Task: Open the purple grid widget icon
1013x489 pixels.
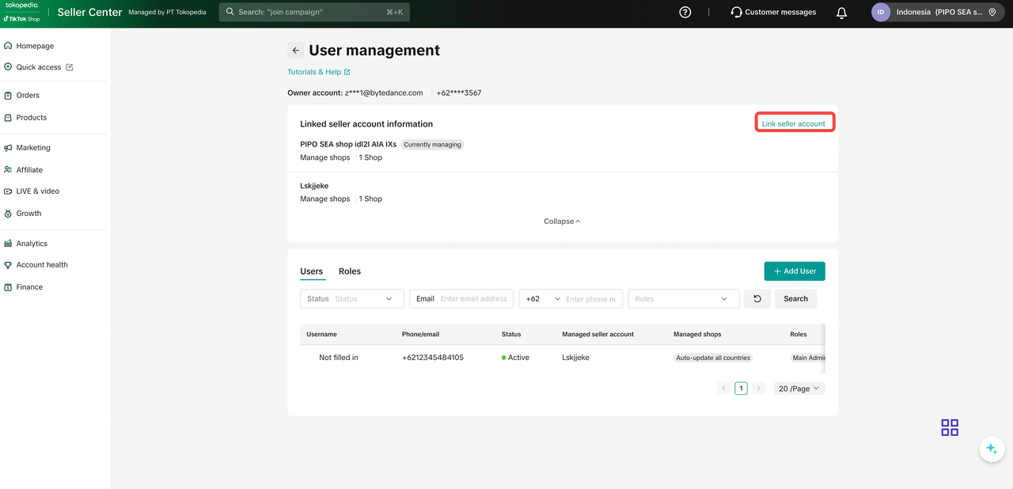Action: pos(950,428)
